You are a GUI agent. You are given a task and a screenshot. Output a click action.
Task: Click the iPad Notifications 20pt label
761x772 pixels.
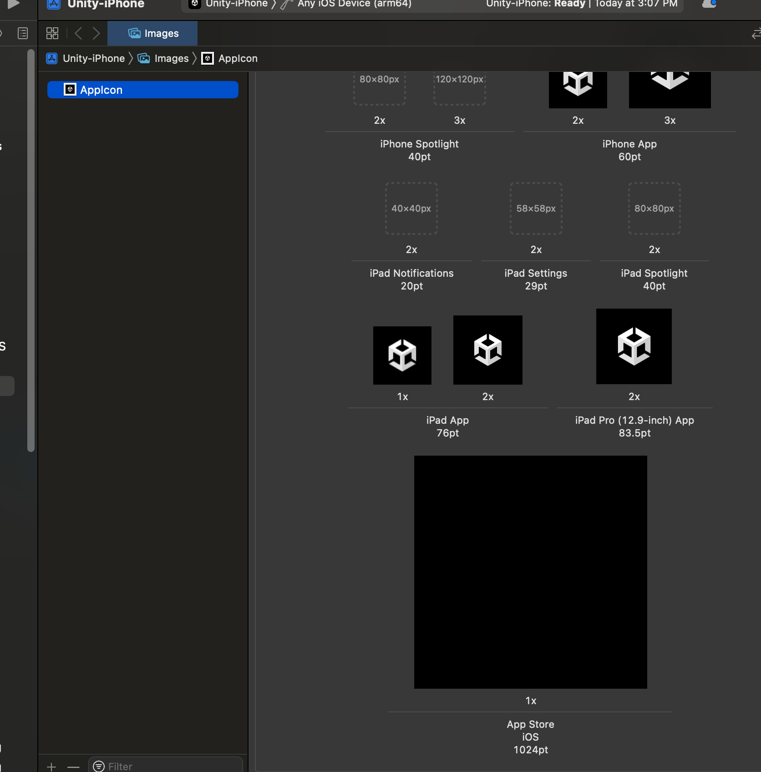click(x=412, y=279)
